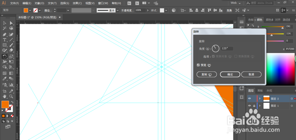Open the 样式 graphic style dropdown
This screenshot has width=296, height=140.
point(166,10)
